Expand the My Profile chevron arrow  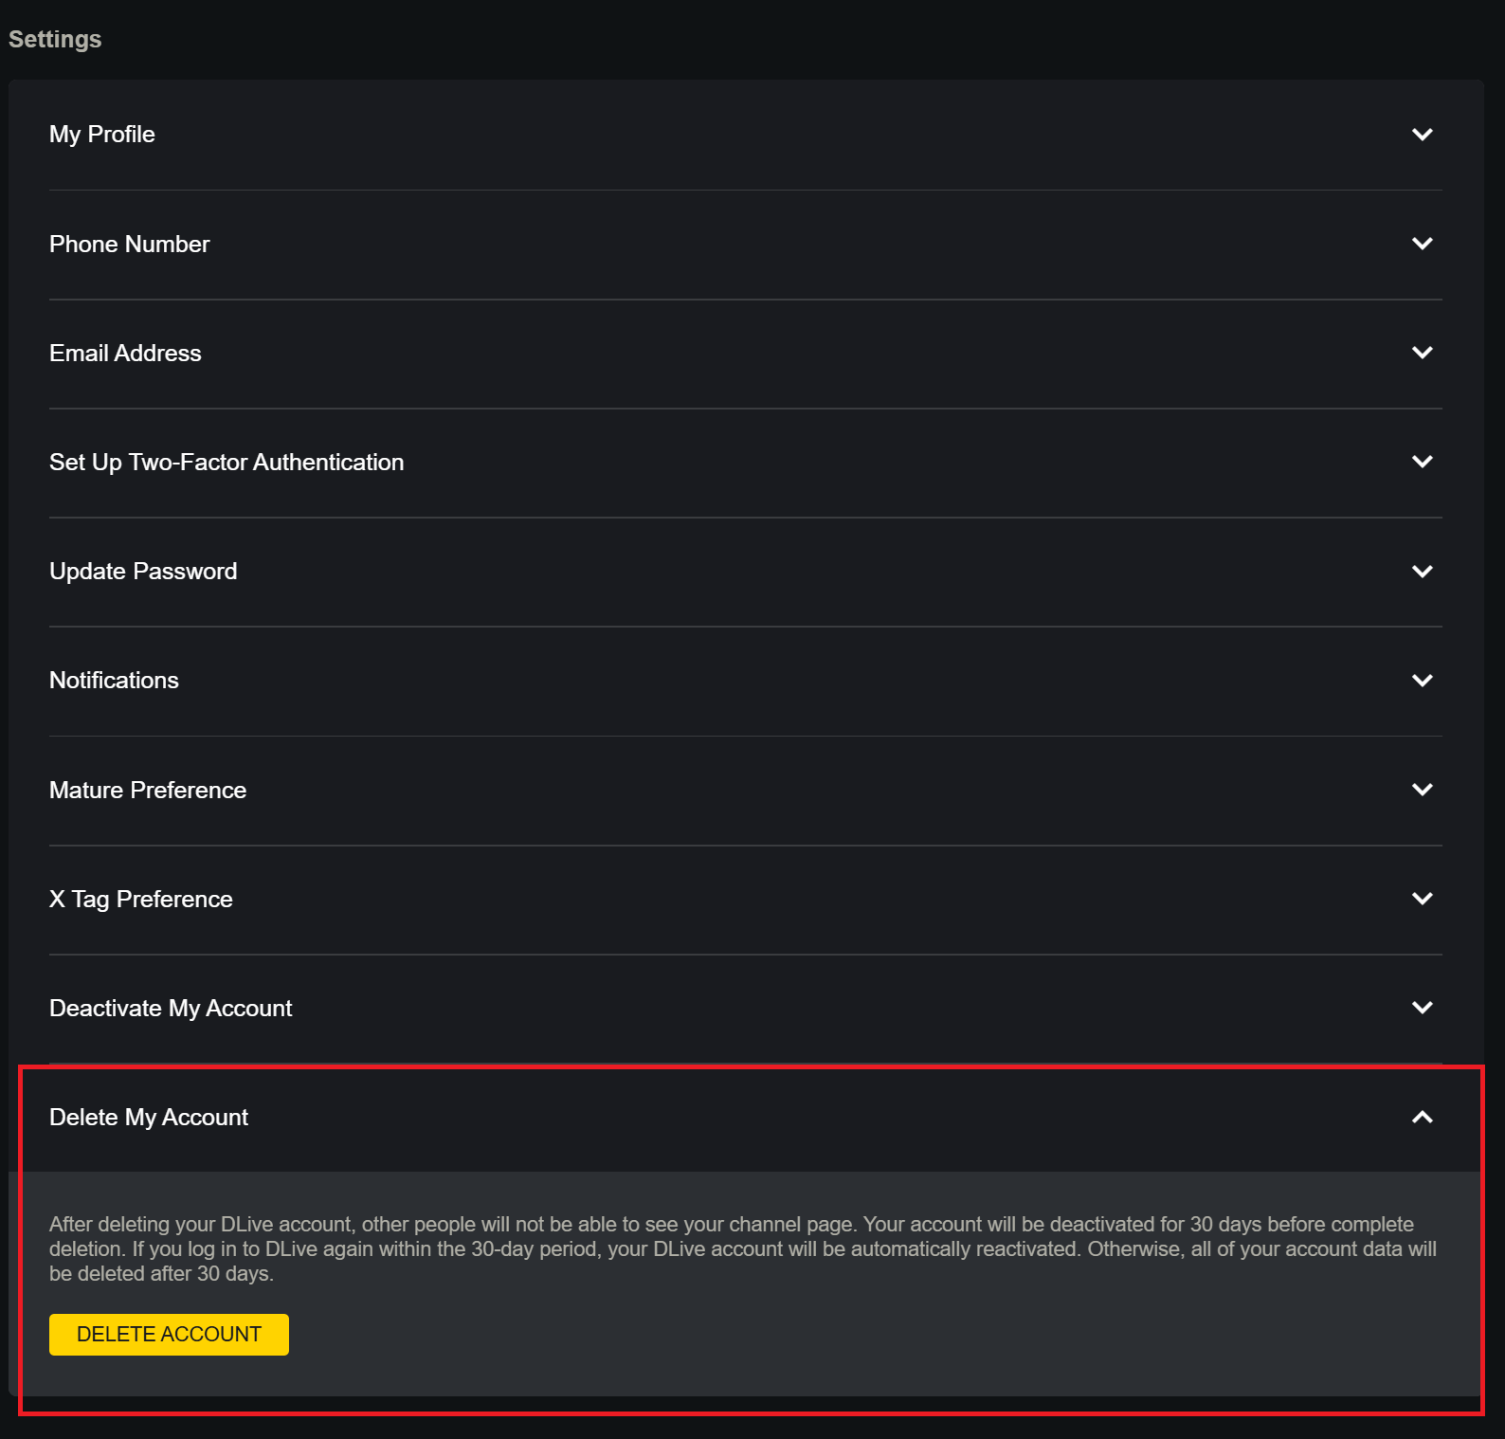click(1422, 135)
